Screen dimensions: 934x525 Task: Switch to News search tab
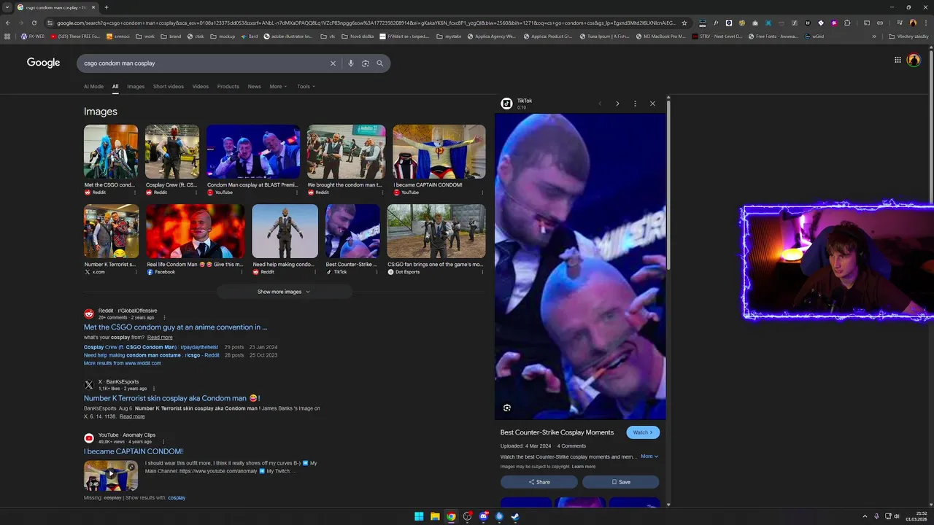[254, 86]
